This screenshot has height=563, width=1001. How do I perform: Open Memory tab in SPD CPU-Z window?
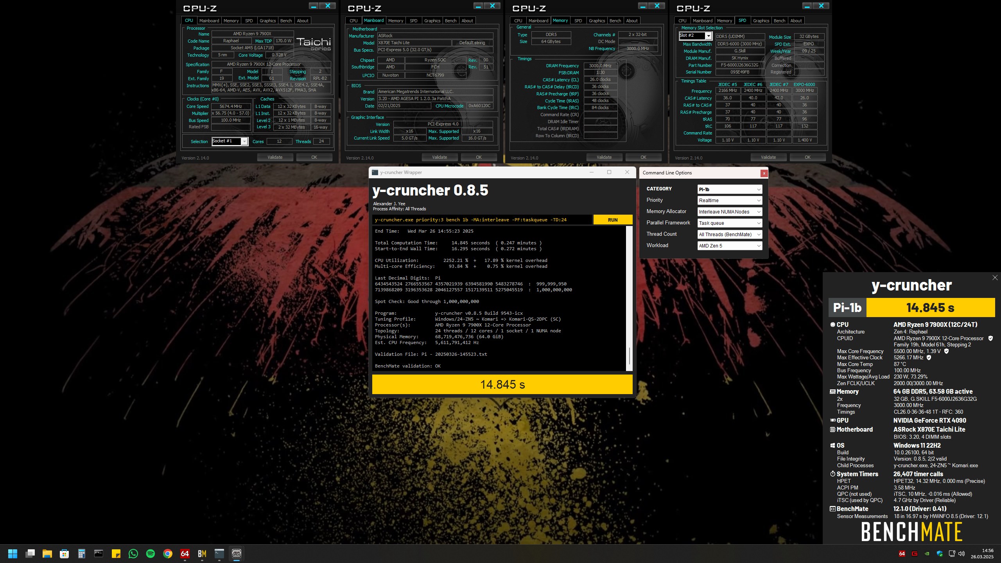tap(724, 21)
